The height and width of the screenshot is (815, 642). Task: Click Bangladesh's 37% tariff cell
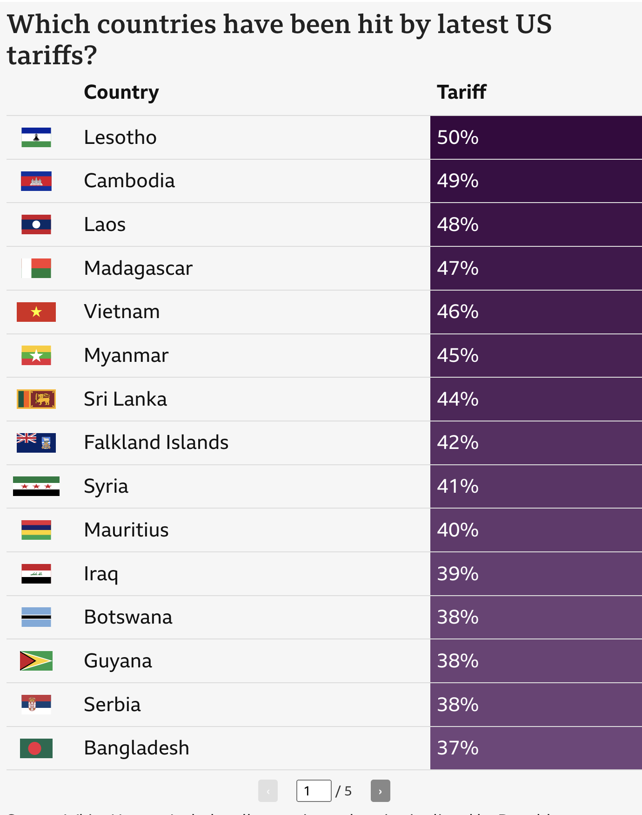click(x=536, y=748)
